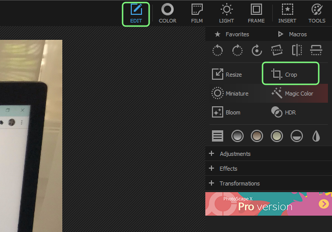
Task: Open the LIGHT tab
Action: pos(227,14)
